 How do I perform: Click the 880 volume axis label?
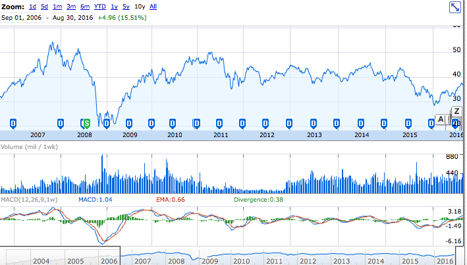tap(452, 156)
